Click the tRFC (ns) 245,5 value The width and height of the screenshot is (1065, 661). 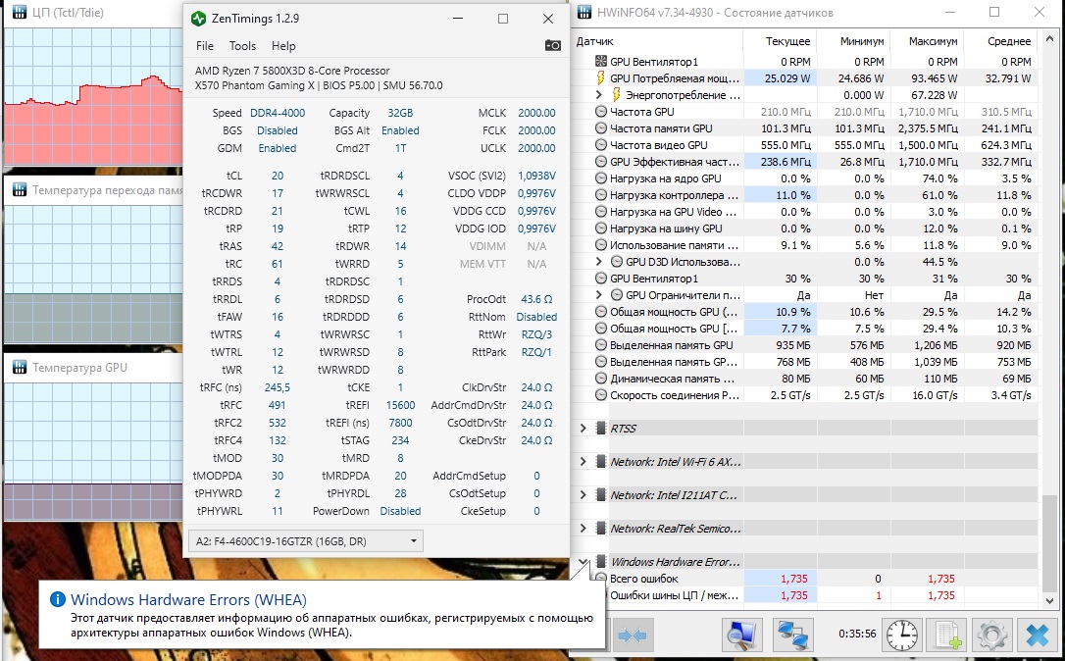click(x=278, y=387)
